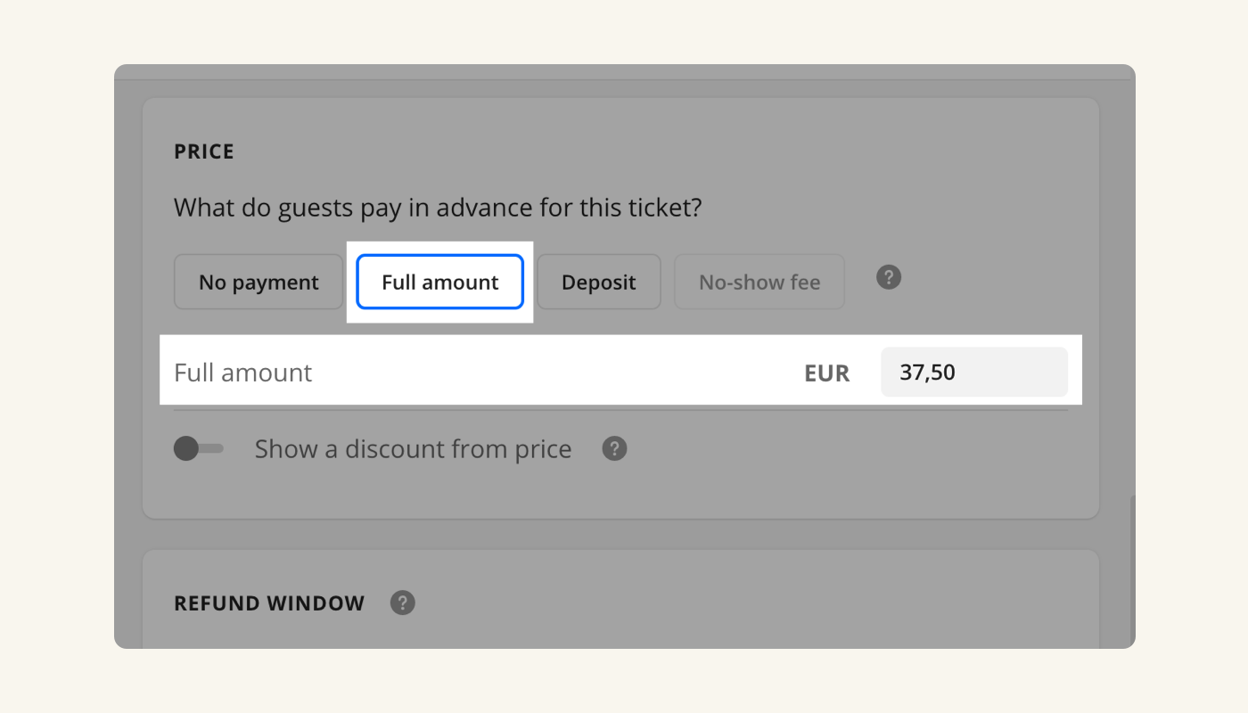Click the Full amount row label
This screenshot has height=713, width=1248.
pyautogui.click(x=243, y=373)
